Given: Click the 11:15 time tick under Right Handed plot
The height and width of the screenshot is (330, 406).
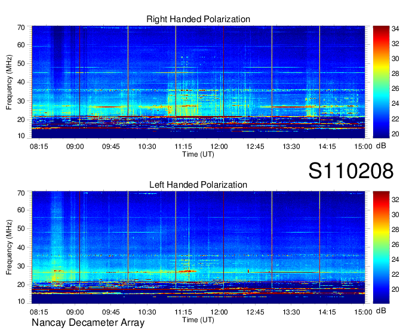Looking at the screenshot, I should pos(183,146).
